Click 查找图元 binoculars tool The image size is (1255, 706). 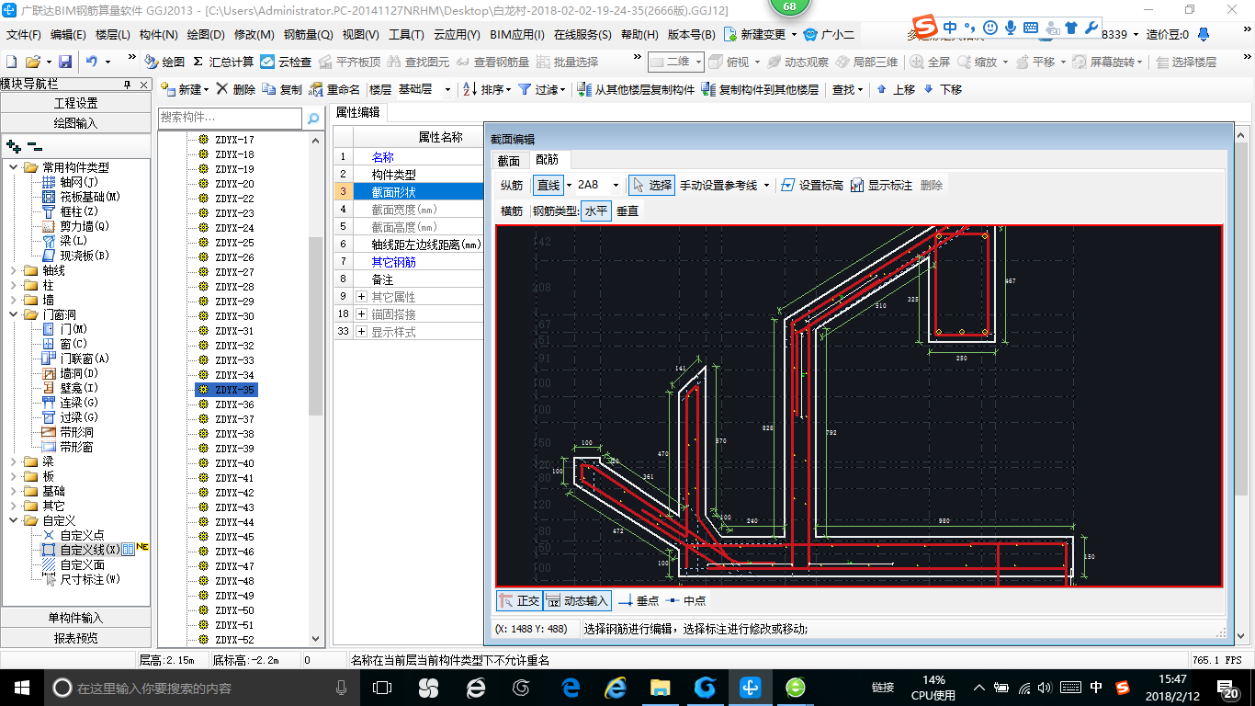point(419,62)
